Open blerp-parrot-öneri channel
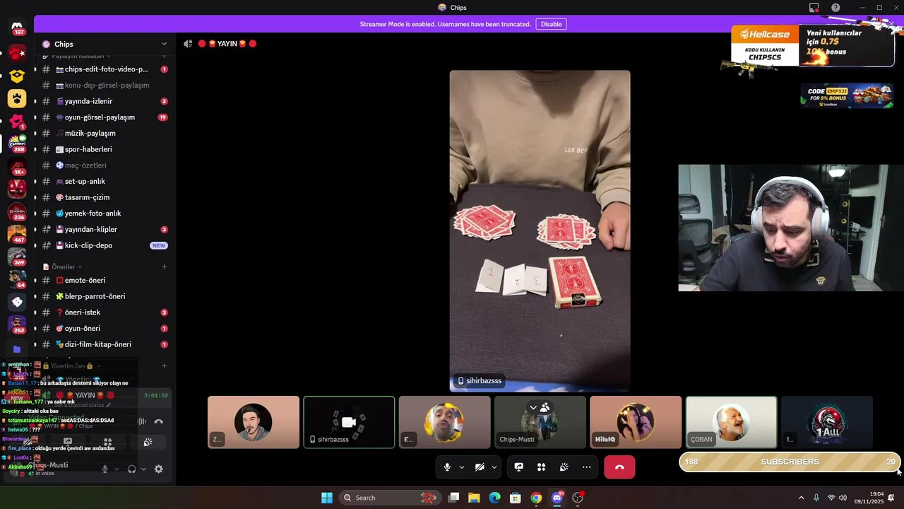The width and height of the screenshot is (904, 509). (105, 296)
